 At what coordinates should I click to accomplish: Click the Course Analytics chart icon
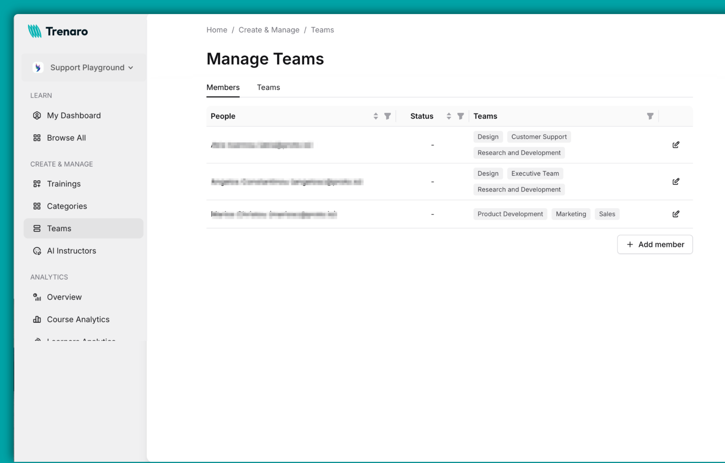(37, 319)
